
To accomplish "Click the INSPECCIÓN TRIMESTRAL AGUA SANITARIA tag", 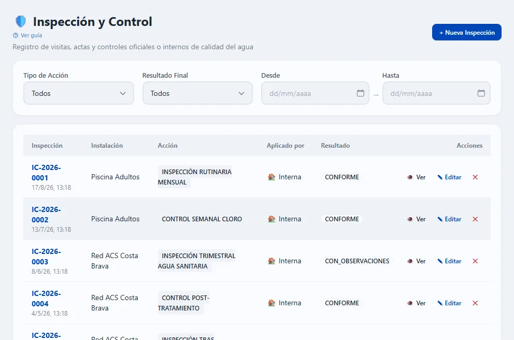I will [x=197, y=261].
